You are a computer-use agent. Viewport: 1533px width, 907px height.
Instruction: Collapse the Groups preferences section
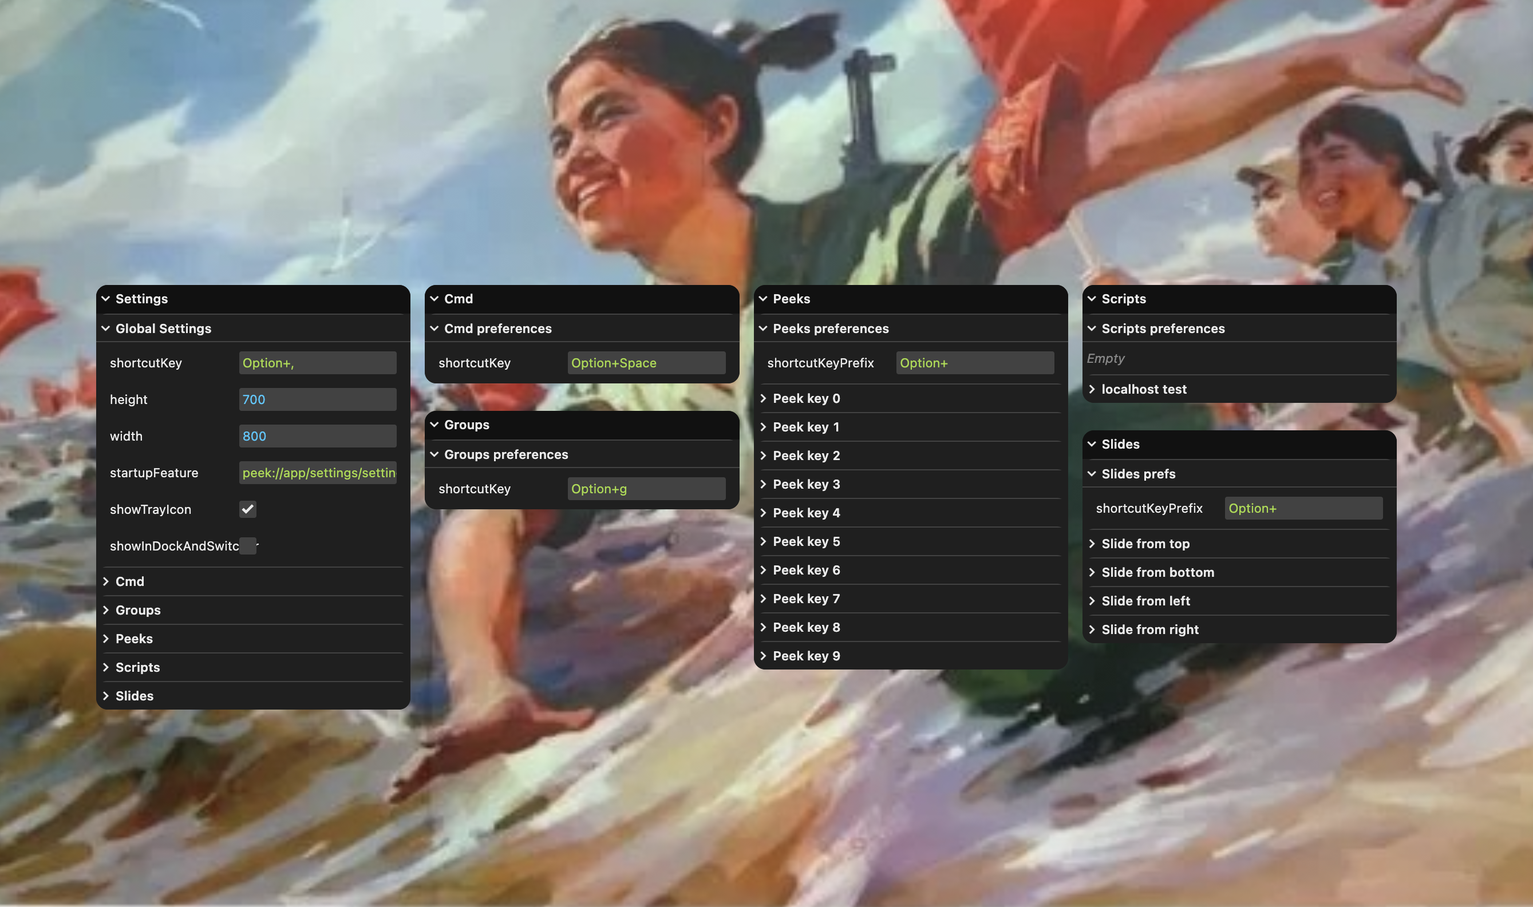click(x=434, y=454)
